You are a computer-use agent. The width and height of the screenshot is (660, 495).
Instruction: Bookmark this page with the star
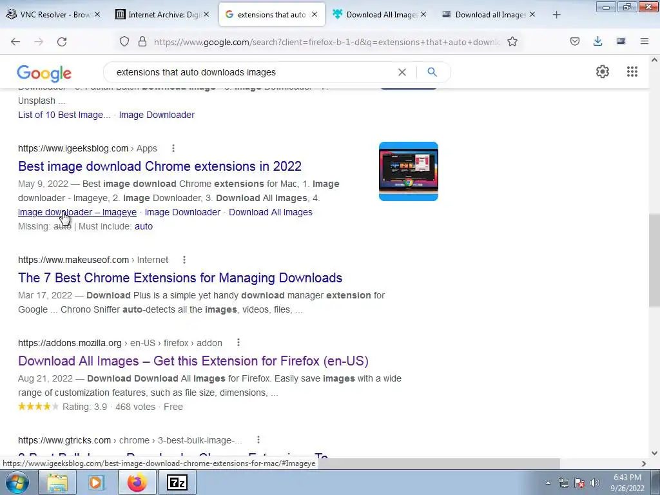coord(512,41)
